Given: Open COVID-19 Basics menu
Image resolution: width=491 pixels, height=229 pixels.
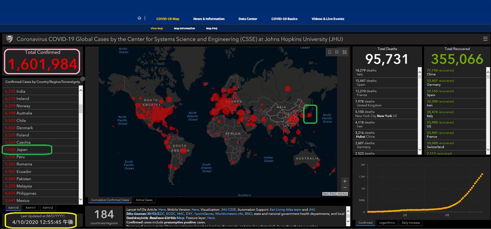Looking at the screenshot, I should 284,19.
